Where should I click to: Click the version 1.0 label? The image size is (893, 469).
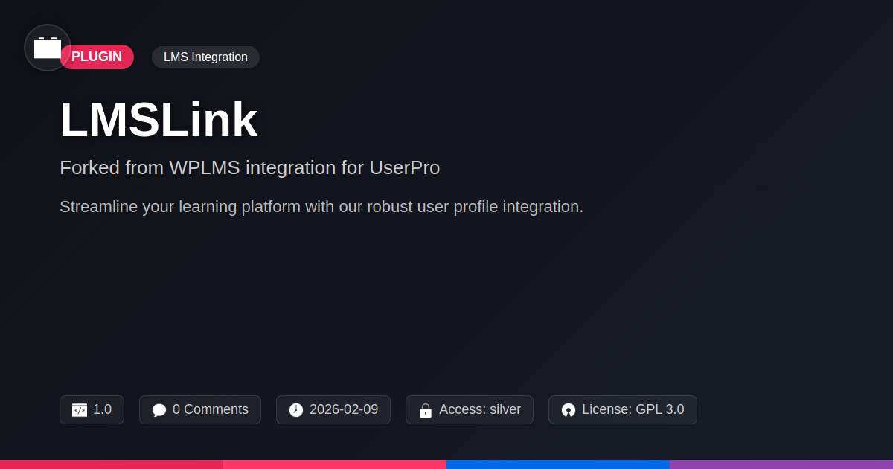(x=102, y=409)
